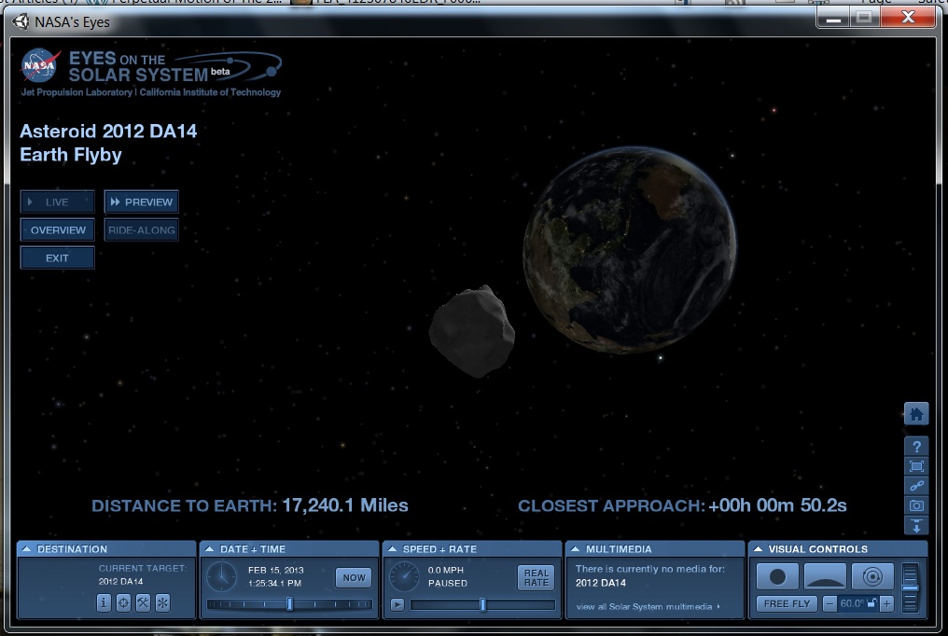Click the clock icon in Date + Time
The height and width of the screenshot is (636, 948).
[222, 576]
